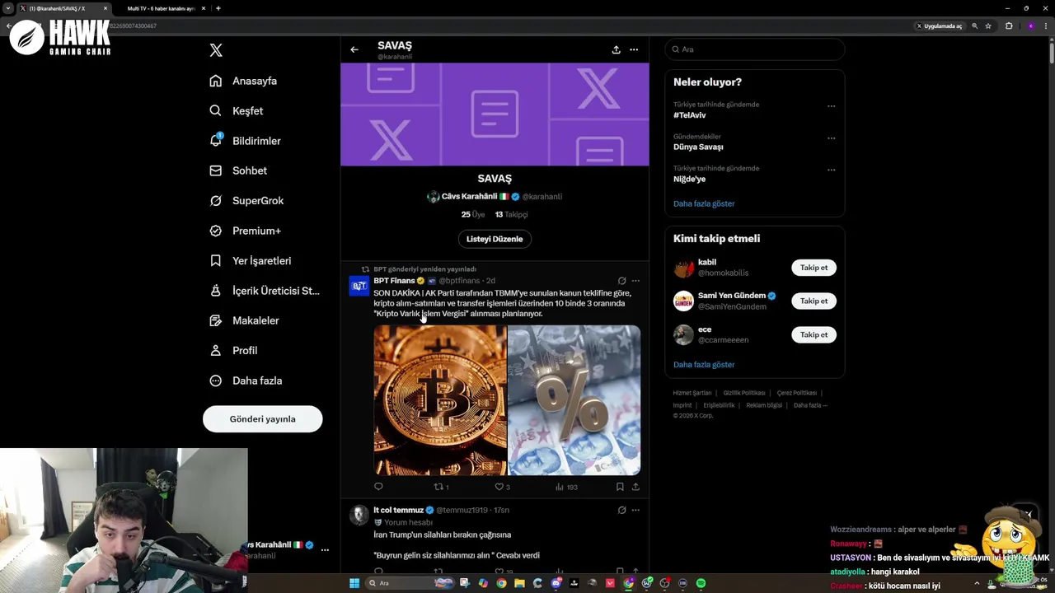Open account menu dots beside Câvs Karahânli

pyautogui.click(x=325, y=549)
